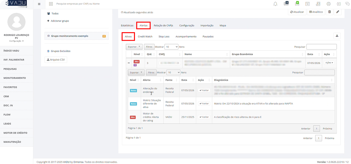Click the trash icon beside Analítico

click(329, 12)
